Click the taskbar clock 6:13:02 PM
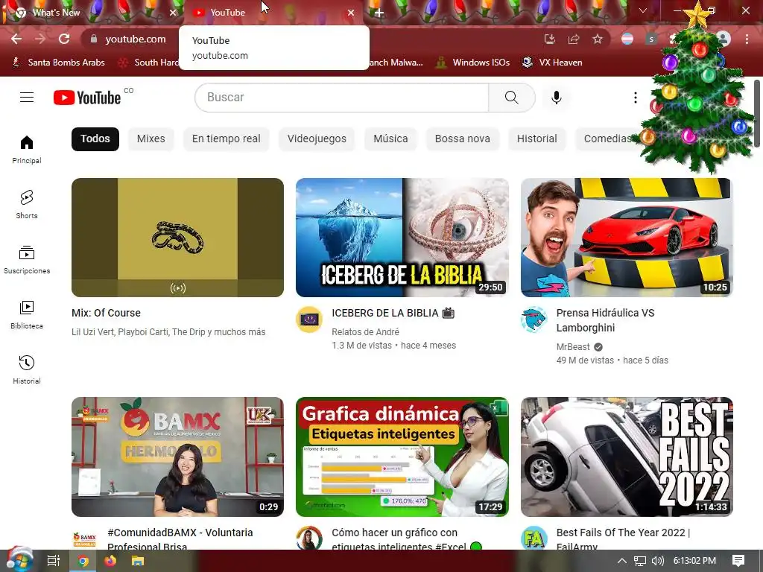Screen dimensions: 763x572 point(694,561)
